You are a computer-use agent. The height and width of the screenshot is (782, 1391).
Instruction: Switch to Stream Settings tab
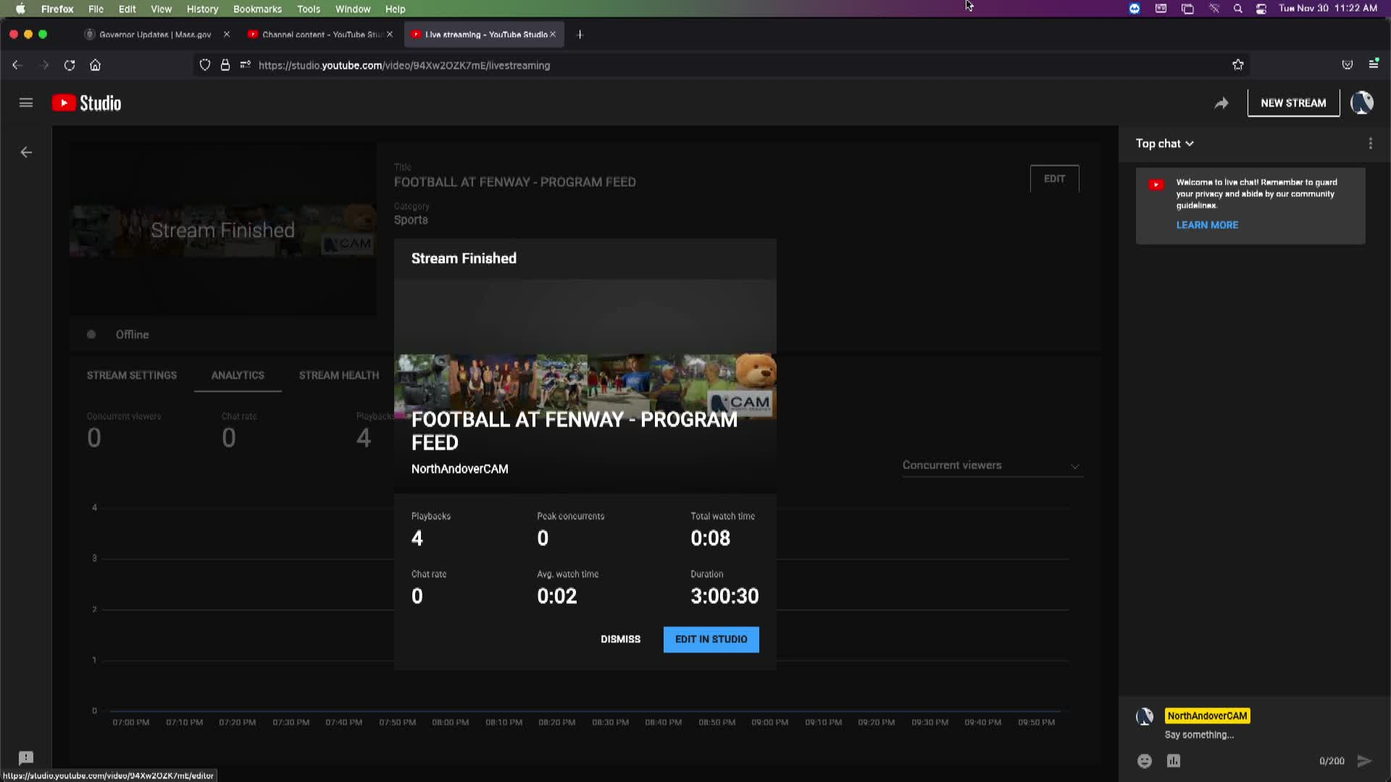coord(132,375)
